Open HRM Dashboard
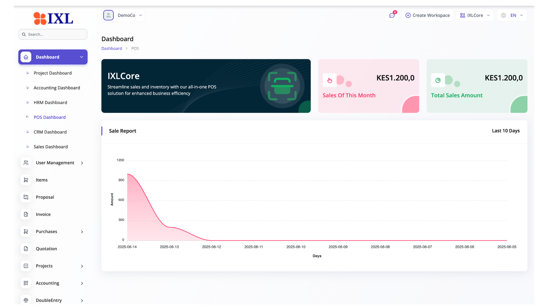Image resolution: width=548 pixels, height=308 pixels. (50, 103)
